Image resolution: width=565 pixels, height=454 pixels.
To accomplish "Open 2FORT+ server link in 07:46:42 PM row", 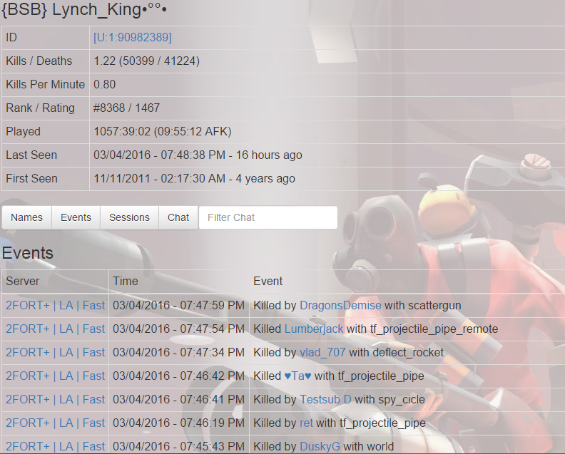I will click(x=55, y=376).
